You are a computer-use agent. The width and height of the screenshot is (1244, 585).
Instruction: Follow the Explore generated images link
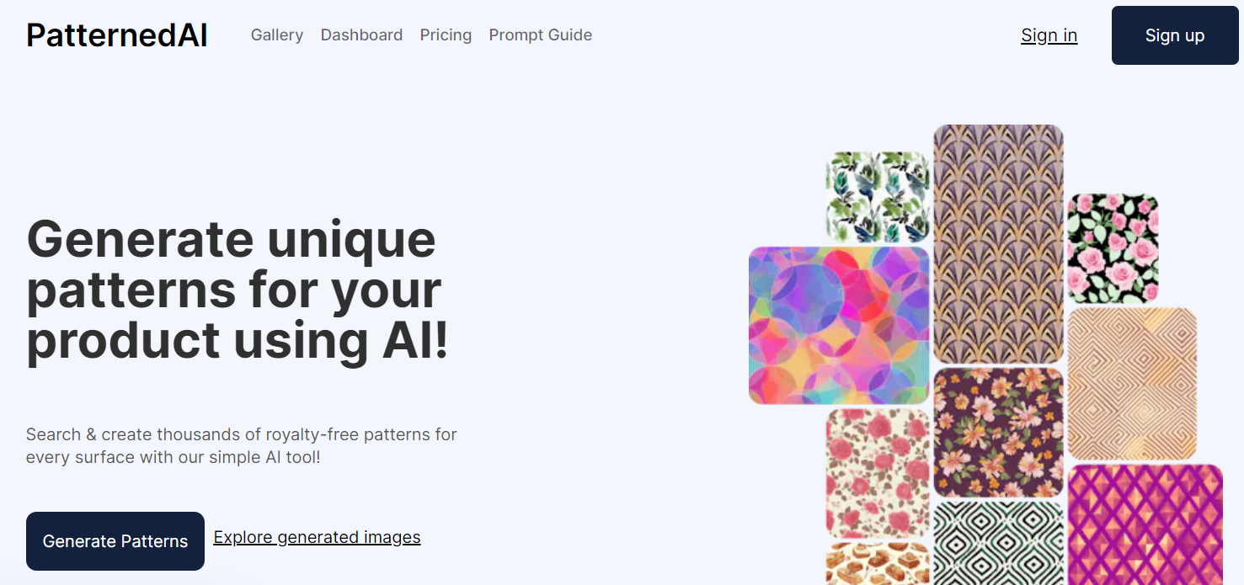click(x=317, y=537)
